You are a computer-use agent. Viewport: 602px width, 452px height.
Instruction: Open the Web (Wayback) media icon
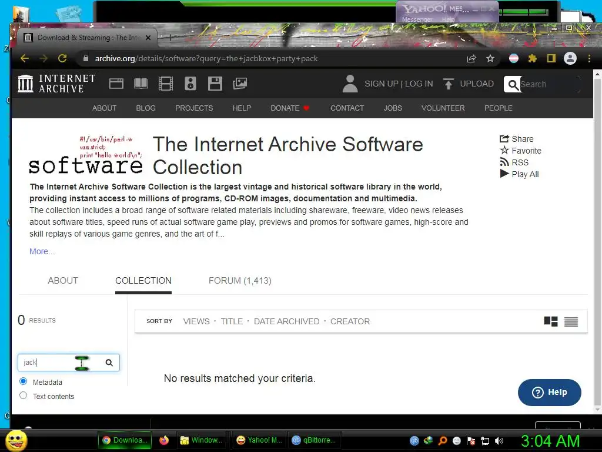point(116,84)
